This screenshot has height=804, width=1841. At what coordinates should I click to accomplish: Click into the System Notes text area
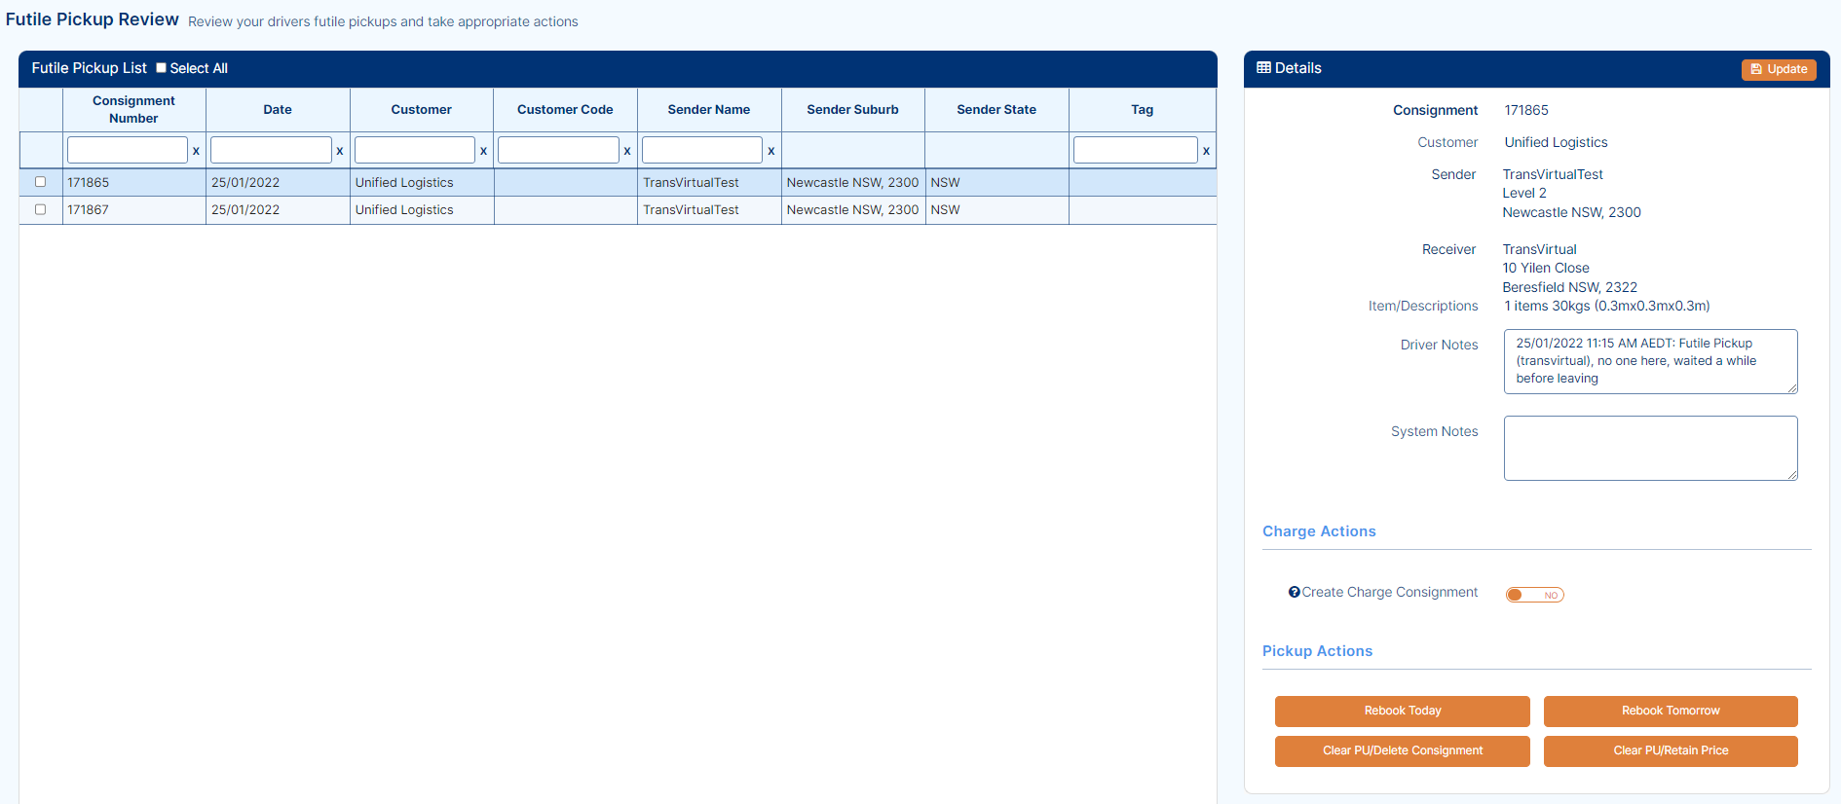1650,448
